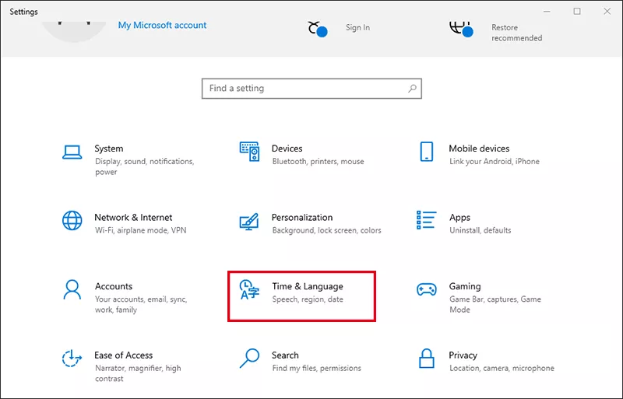Click the magnifier inside Find a setting
Viewport: 623px width, 399px height.
[412, 89]
